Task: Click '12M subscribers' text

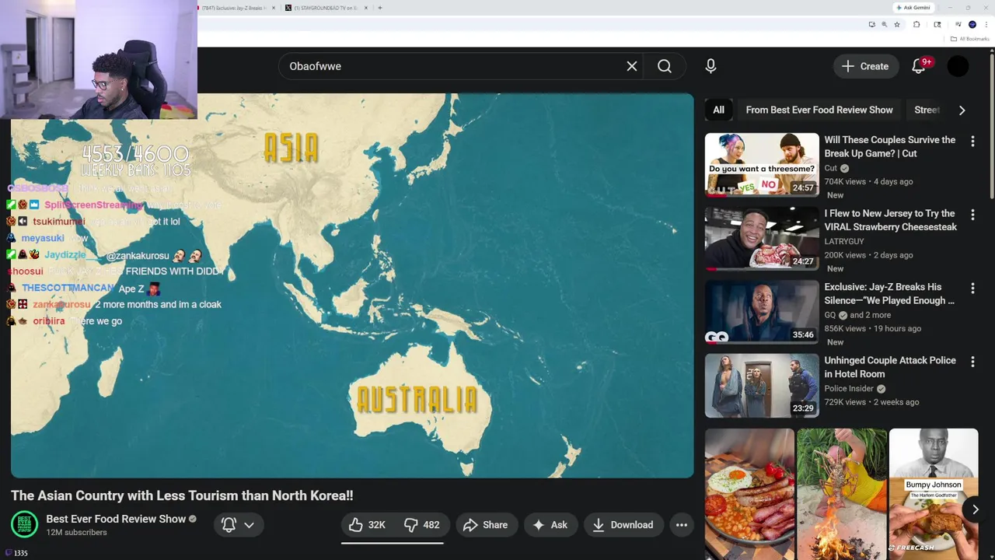Action: click(76, 533)
